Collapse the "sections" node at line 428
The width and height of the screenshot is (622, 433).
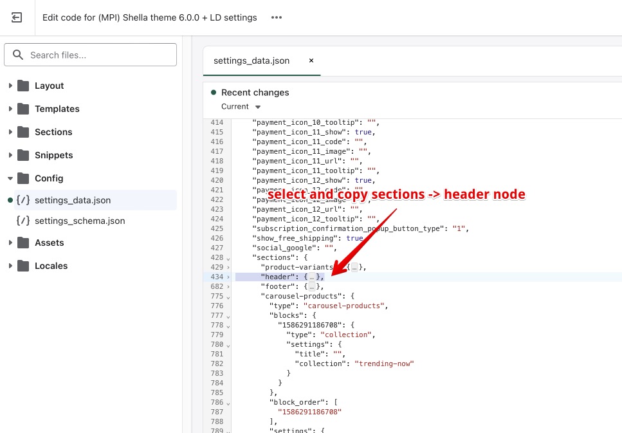pos(228,259)
